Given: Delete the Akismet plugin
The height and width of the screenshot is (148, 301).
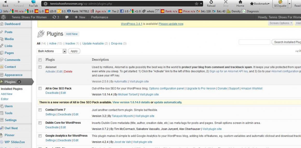Looking at the screenshot, I should point(68,71).
